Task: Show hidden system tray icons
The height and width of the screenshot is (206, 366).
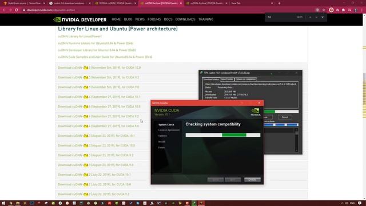Action: coord(342,203)
